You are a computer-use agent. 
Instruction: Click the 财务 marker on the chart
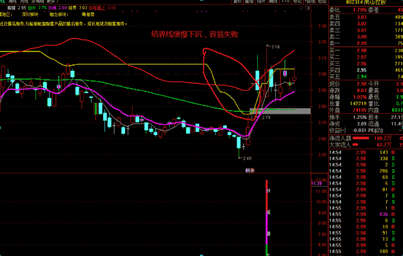click(250, 170)
